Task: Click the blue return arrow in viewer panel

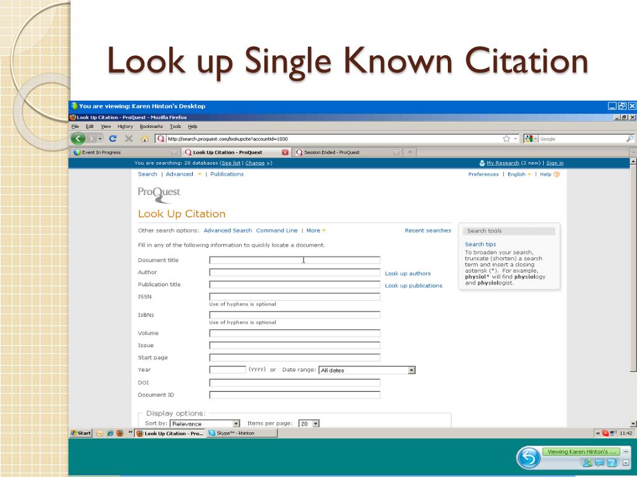Action: (529, 458)
